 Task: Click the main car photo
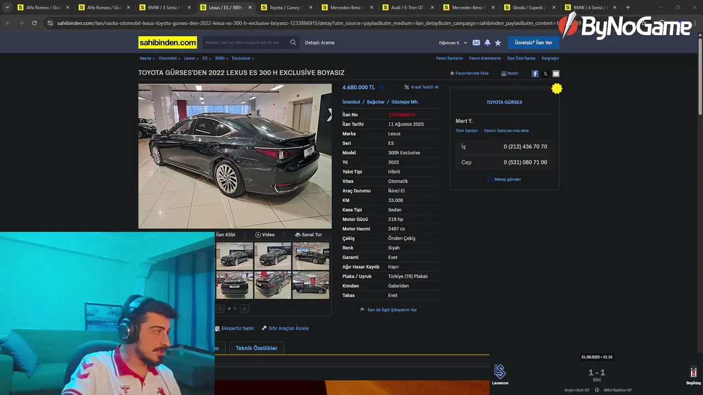[235, 156]
